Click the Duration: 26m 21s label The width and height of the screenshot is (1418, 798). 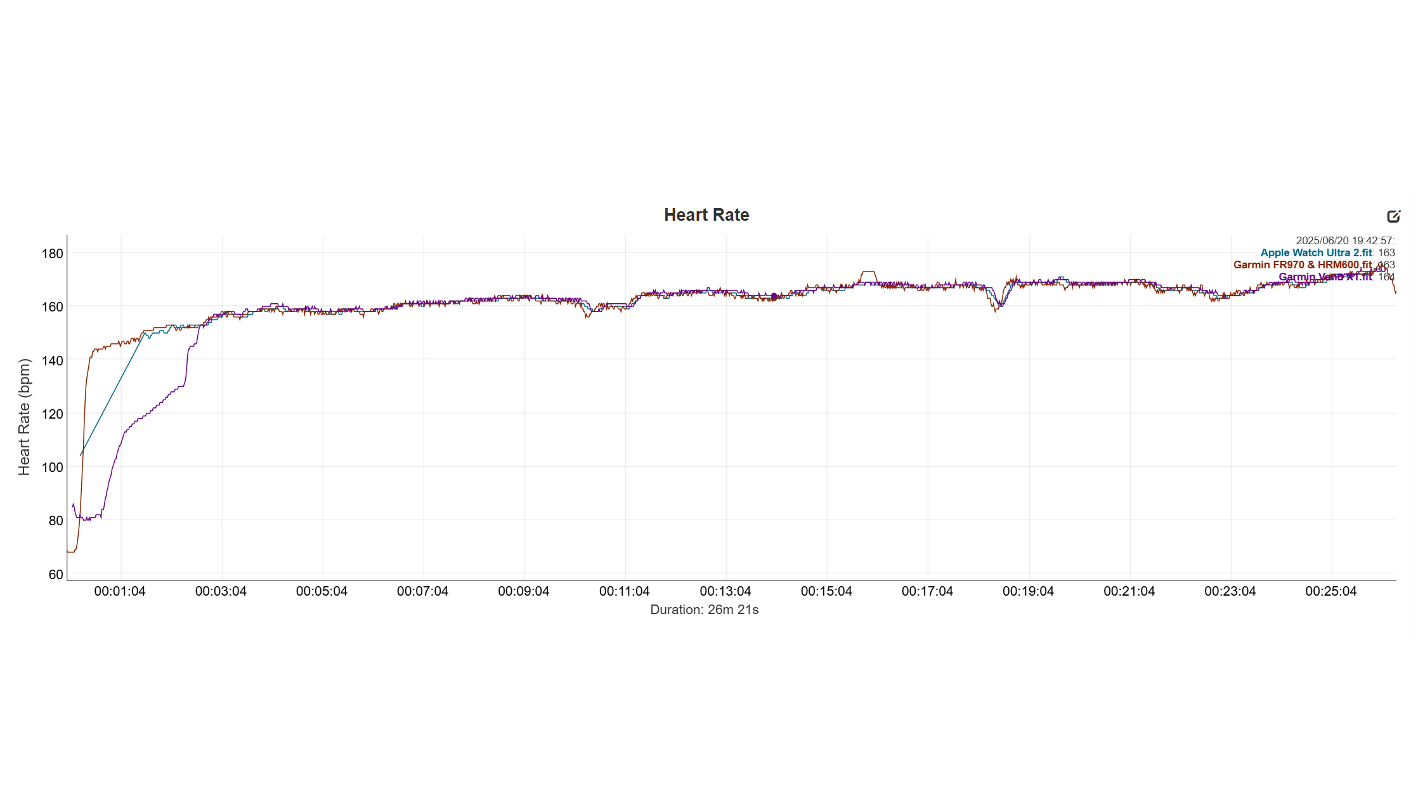704,610
